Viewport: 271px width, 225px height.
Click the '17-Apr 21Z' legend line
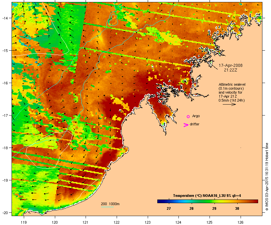pyautogui.click(x=228, y=96)
